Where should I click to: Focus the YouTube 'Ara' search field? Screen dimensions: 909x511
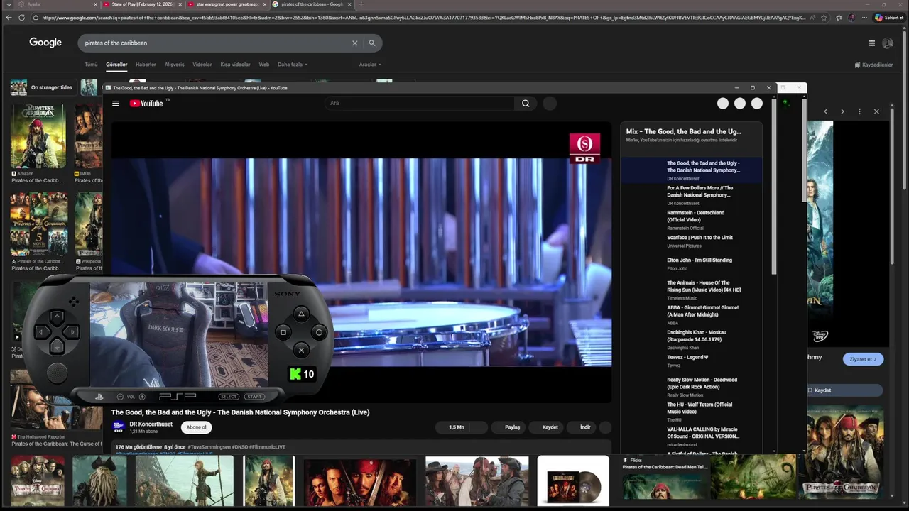420,104
